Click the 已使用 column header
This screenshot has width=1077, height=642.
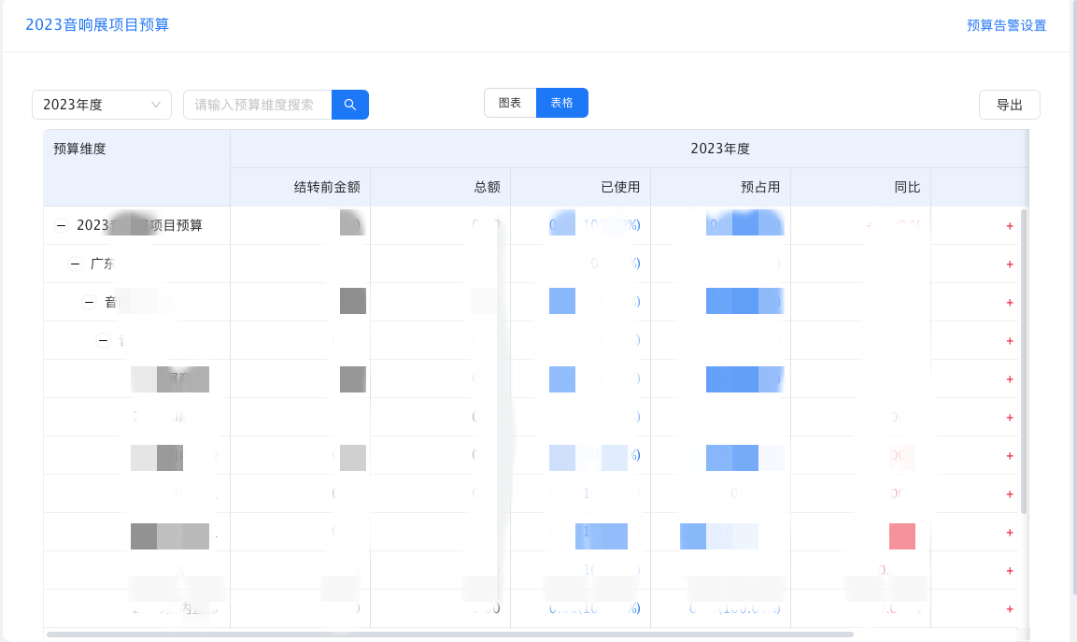point(620,187)
